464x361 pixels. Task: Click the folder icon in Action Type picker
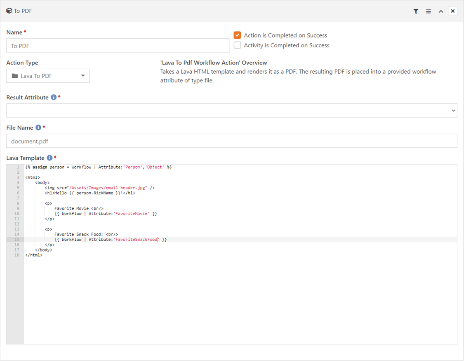(15, 76)
